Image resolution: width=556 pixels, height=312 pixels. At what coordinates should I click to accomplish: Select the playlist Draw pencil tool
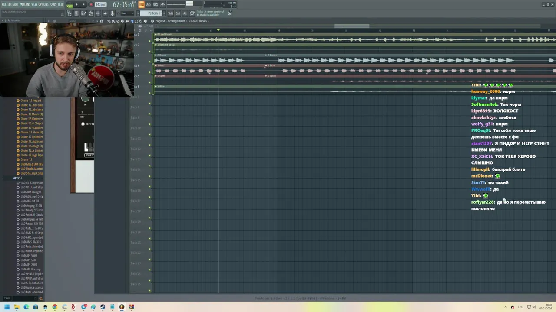109,21
